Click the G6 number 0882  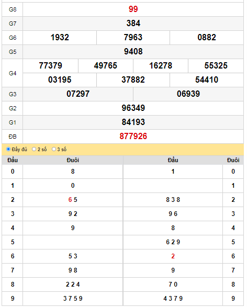(x=207, y=38)
